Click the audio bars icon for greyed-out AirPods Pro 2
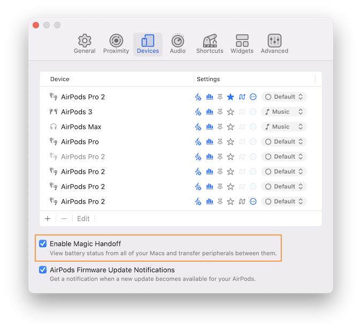361x330 pixels. 210,157
